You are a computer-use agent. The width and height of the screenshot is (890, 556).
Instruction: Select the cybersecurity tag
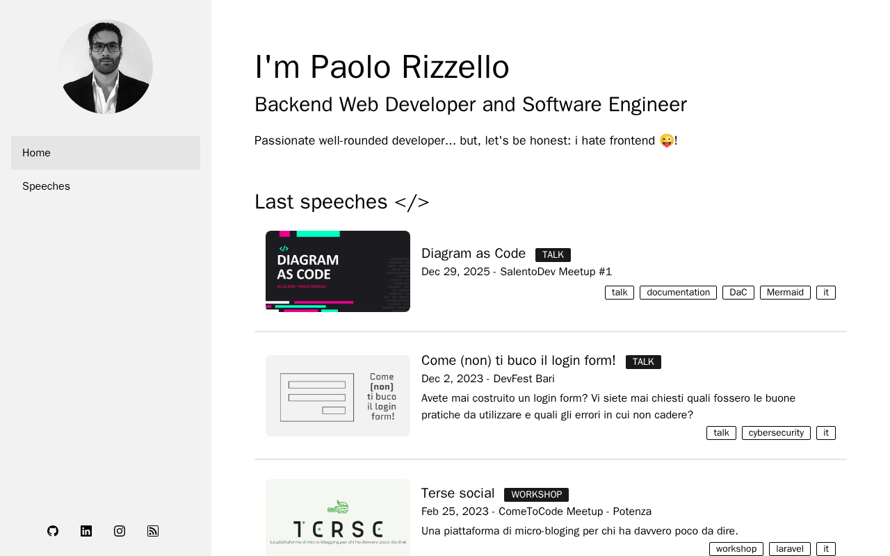click(776, 433)
